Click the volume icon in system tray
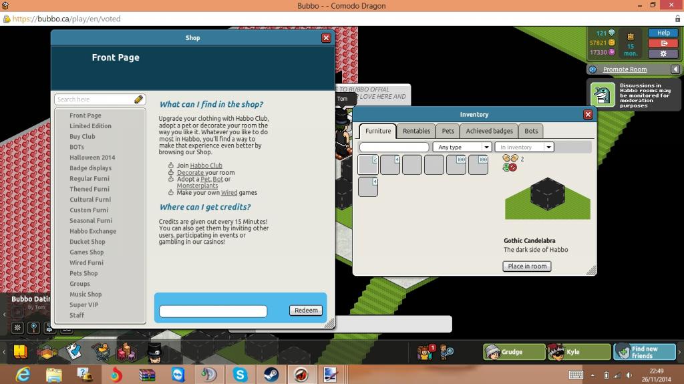 point(629,375)
